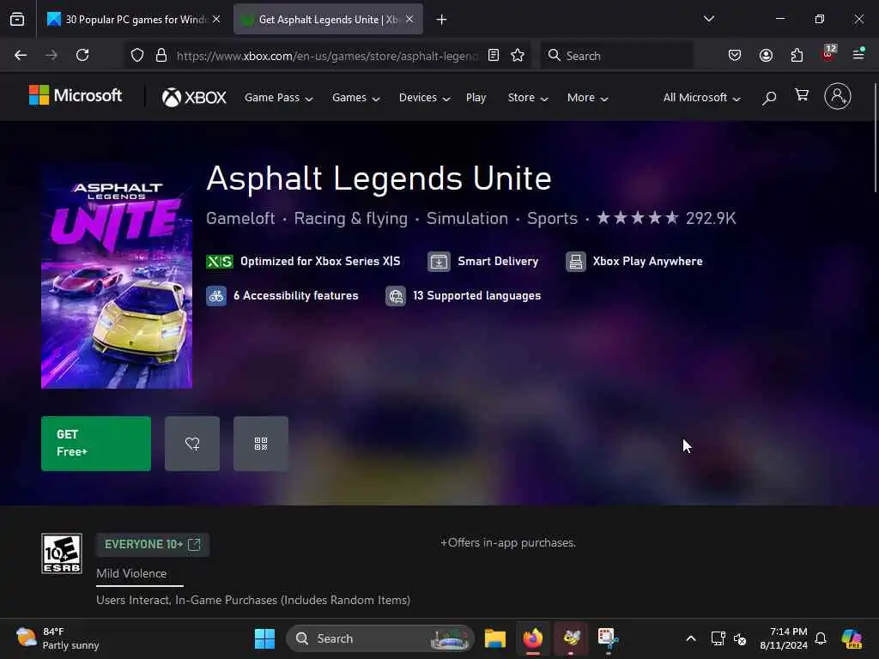Show hidden system tray icons
The width and height of the screenshot is (879, 659).
point(691,638)
